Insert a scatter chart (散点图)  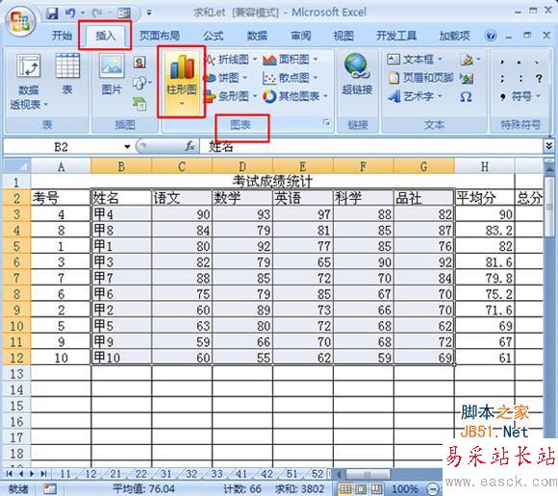point(291,78)
